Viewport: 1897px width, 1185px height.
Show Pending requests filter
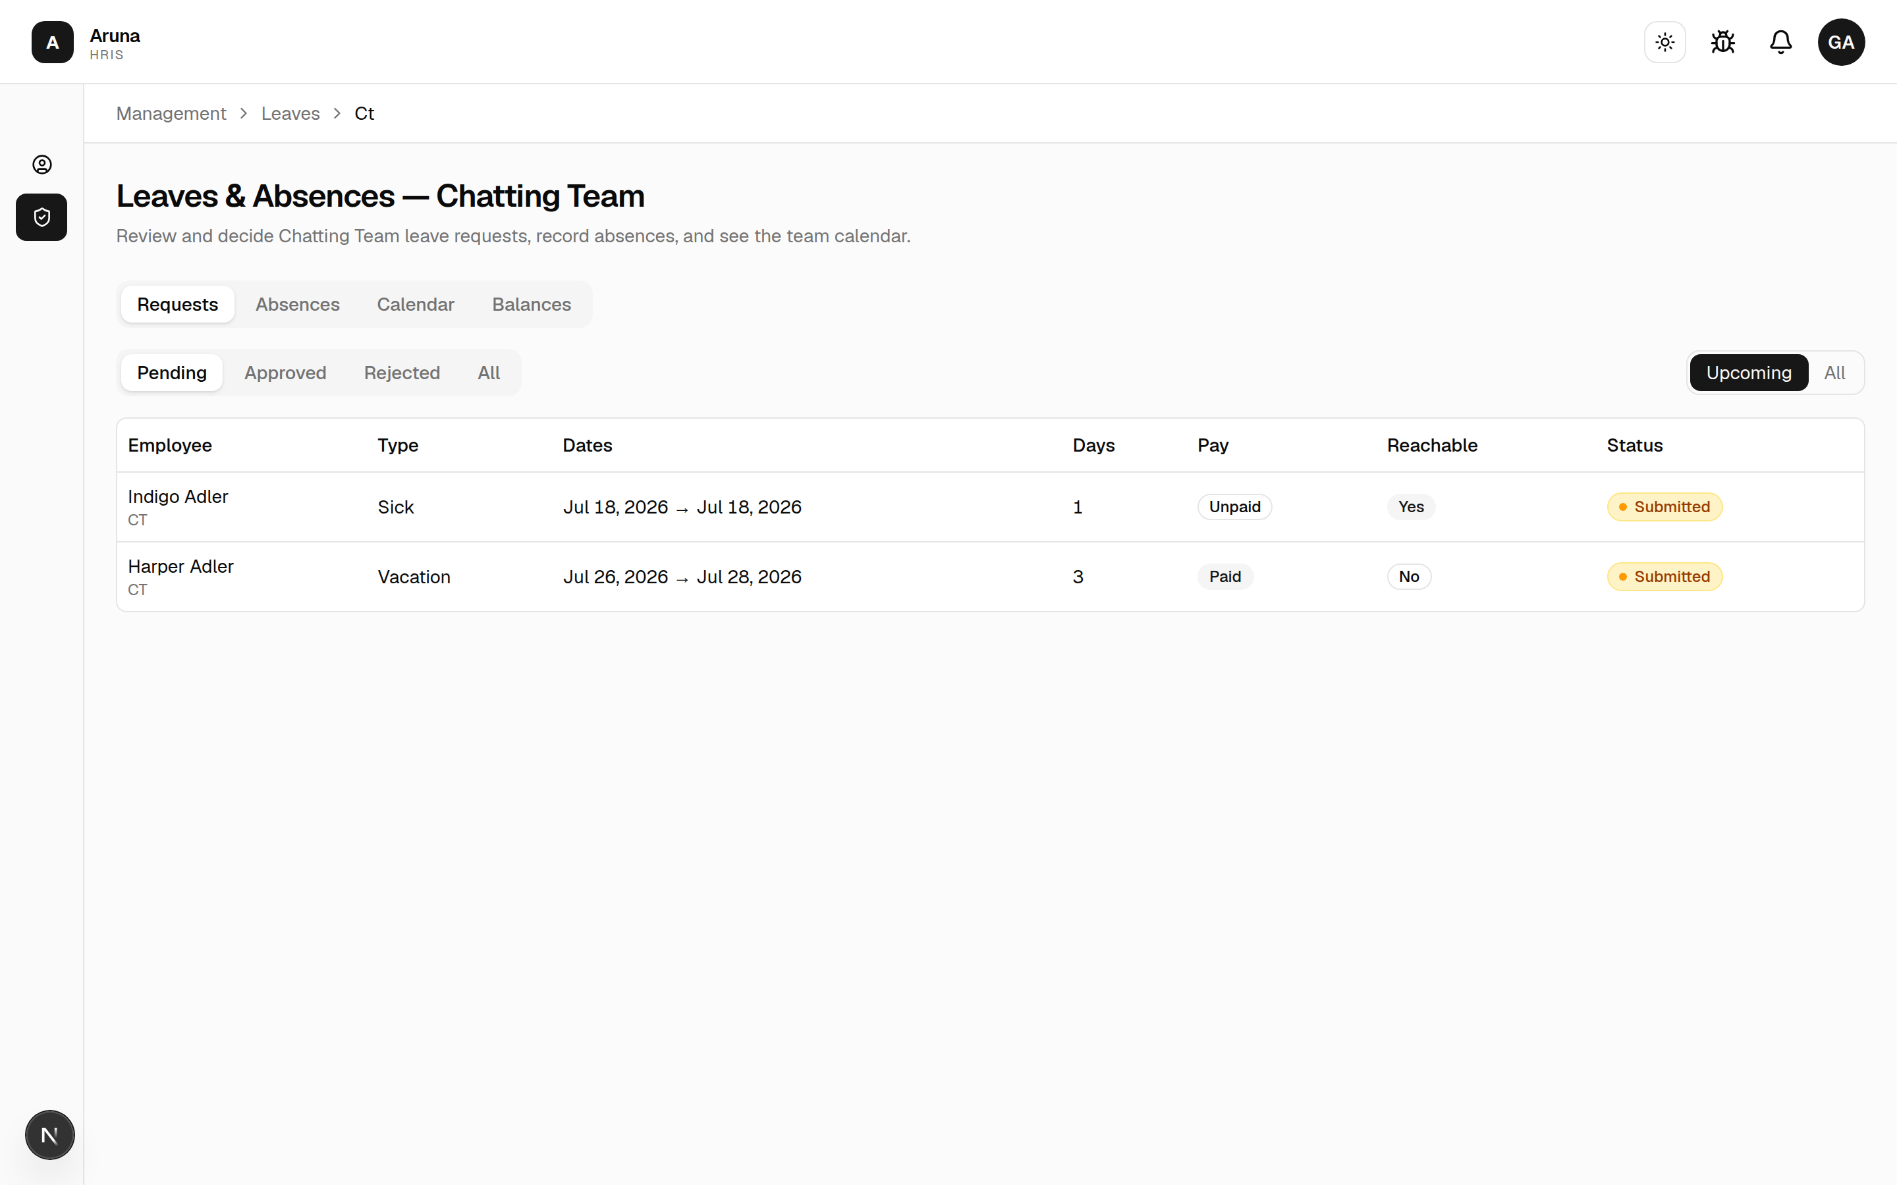coord(172,372)
